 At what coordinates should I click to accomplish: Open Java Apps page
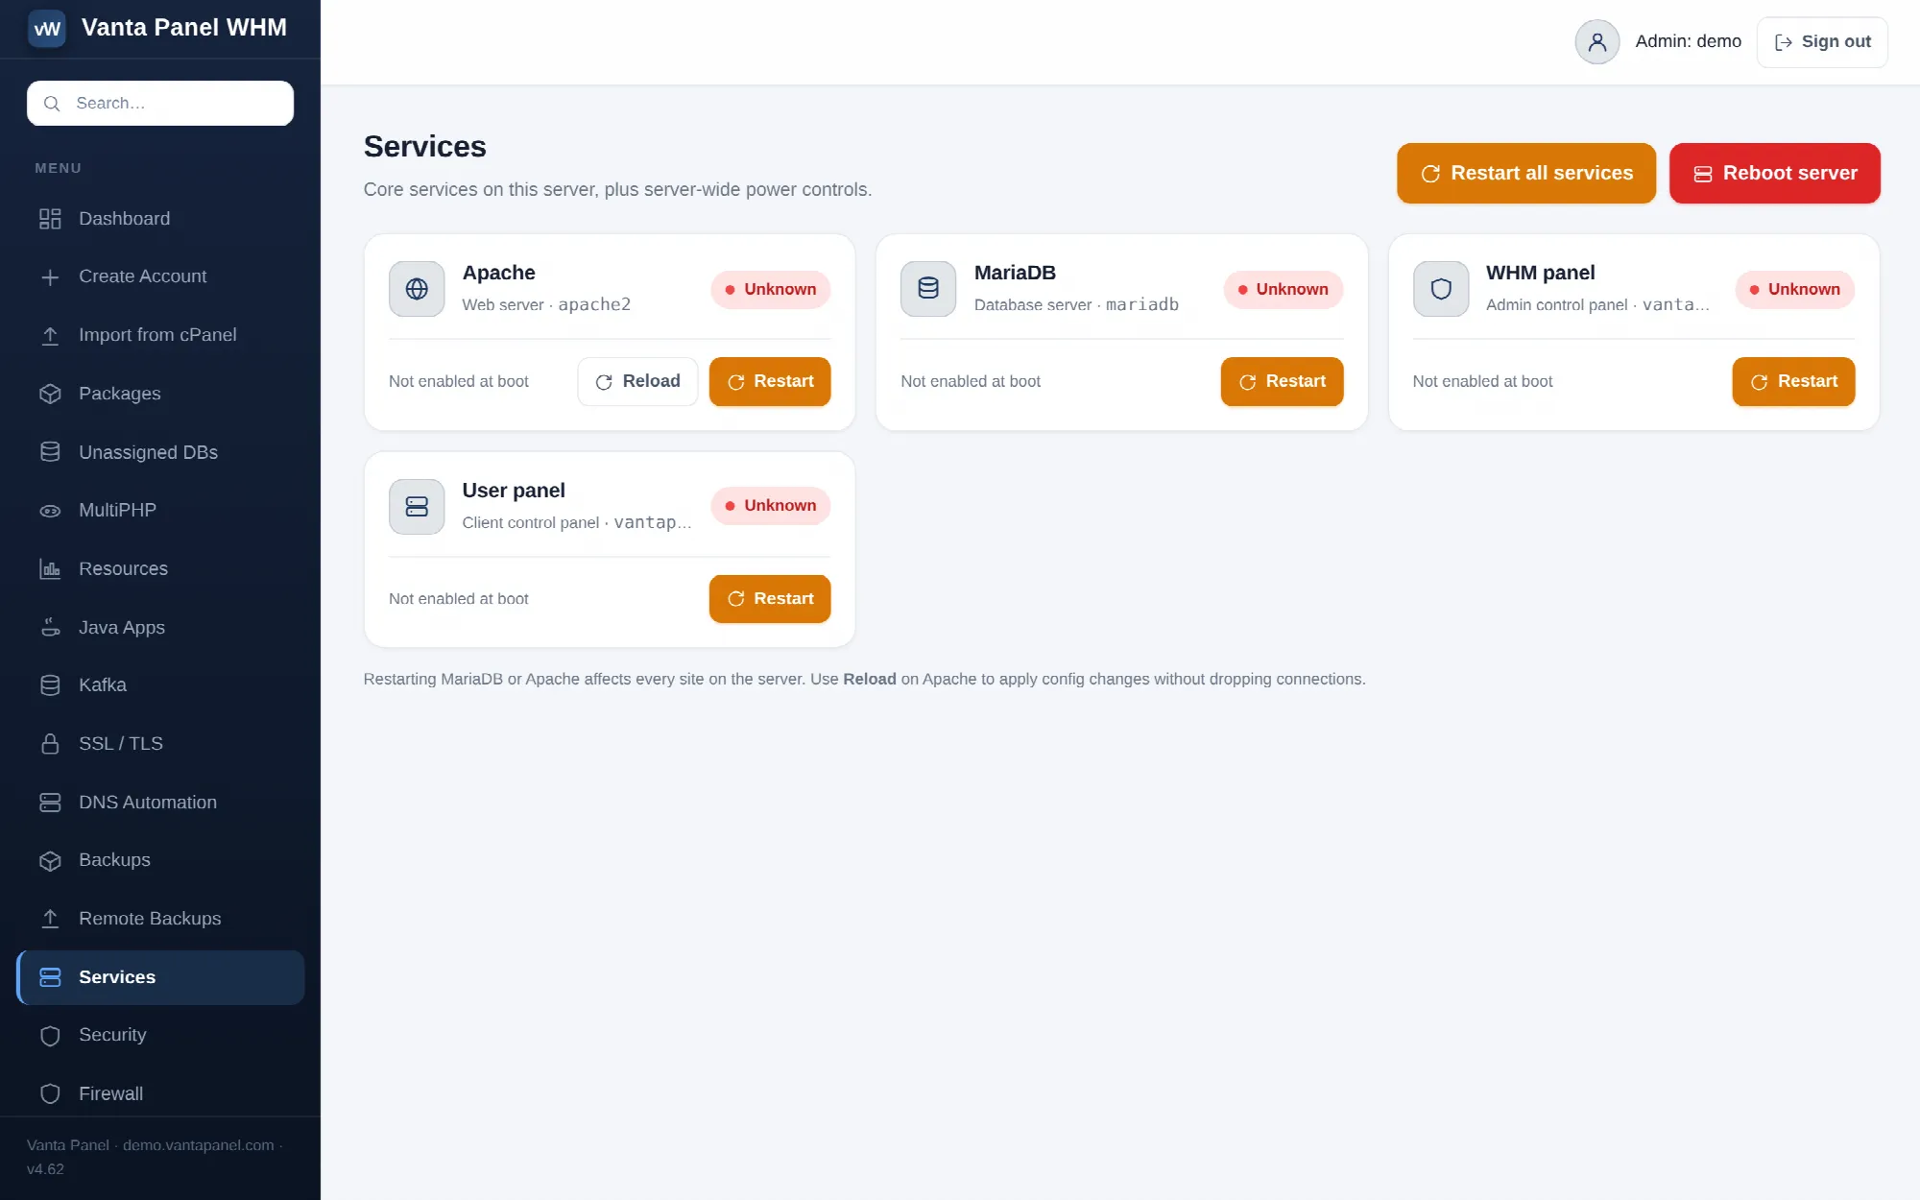click(160, 628)
